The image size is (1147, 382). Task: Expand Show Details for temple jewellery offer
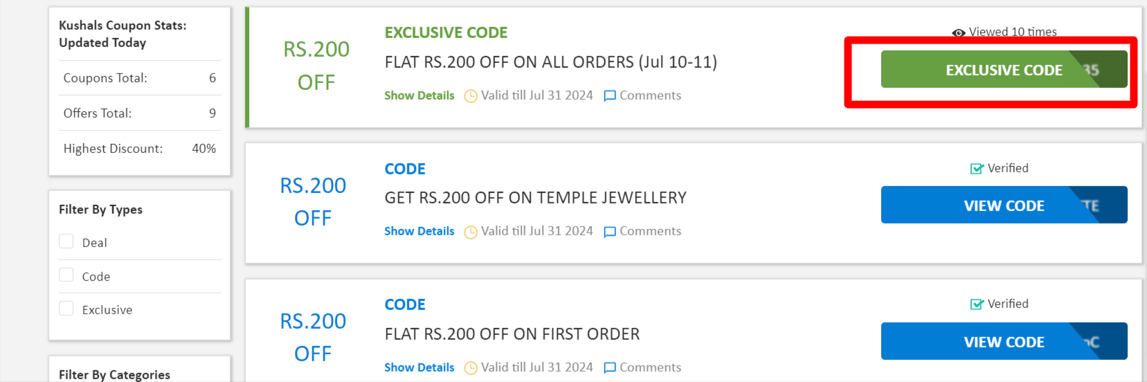[x=419, y=231]
